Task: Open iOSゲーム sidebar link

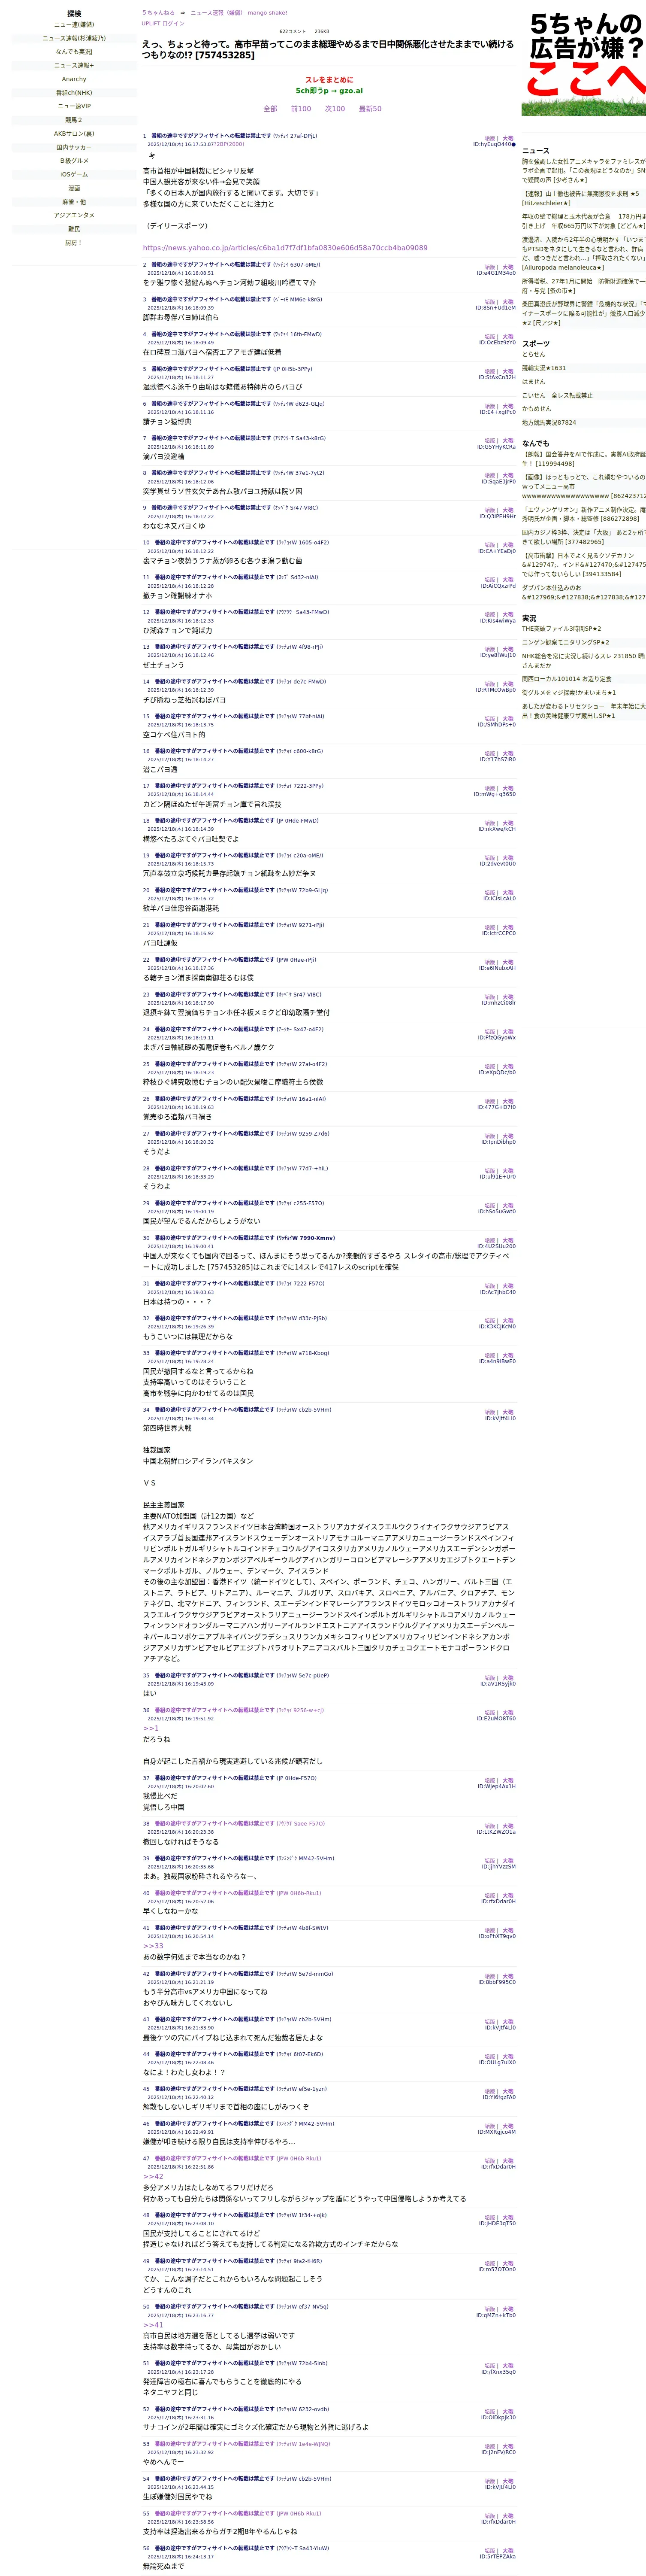Action: pos(74,174)
